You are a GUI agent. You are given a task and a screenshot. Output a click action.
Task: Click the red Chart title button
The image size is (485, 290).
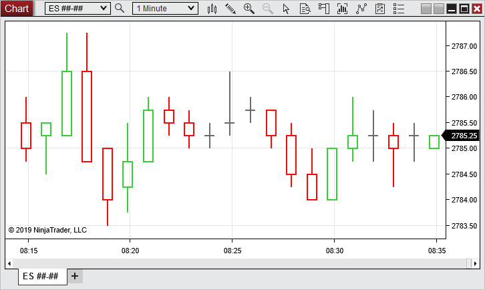pos(17,8)
